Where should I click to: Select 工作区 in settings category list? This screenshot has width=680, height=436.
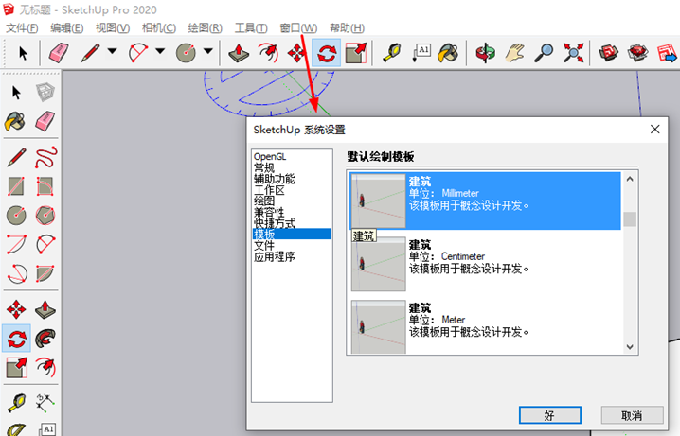click(269, 190)
